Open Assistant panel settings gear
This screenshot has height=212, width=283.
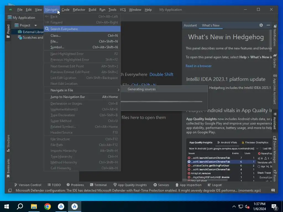(x=261, y=25)
